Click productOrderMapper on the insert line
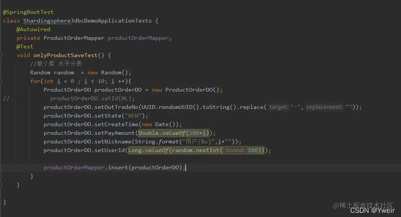The height and width of the screenshot is (217, 401). point(74,168)
